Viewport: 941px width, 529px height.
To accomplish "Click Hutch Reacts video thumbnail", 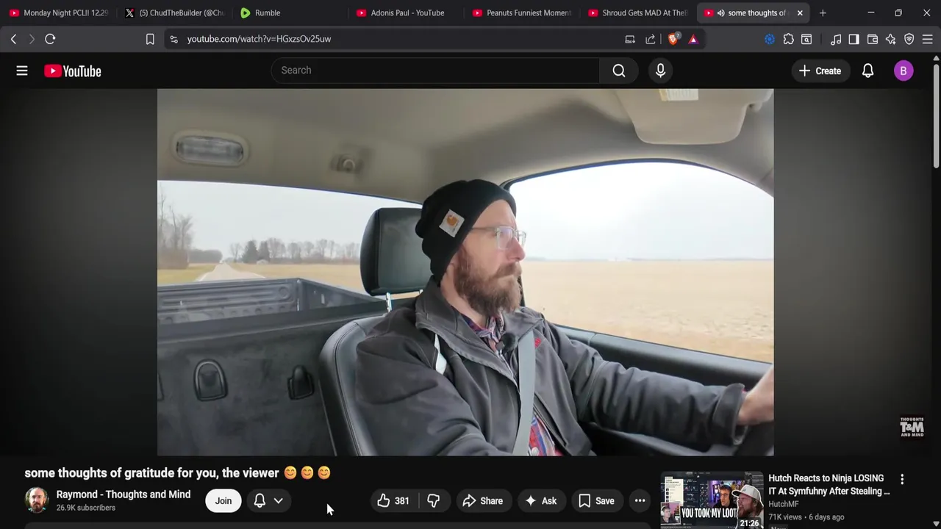I will 712,500.
